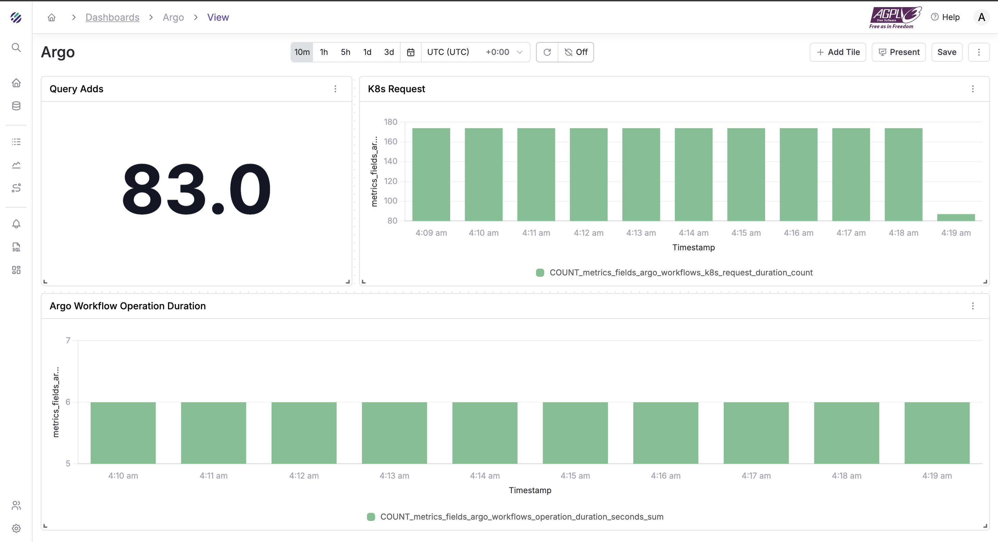Viewport: 998px width, 542px height.
Task: Go to the Dashboards breadcrumb link
Action: (112, 17)
